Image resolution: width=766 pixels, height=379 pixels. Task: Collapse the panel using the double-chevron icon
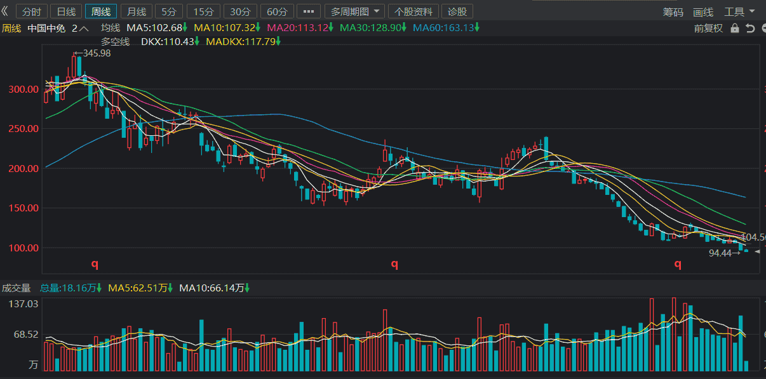[5, 11]
